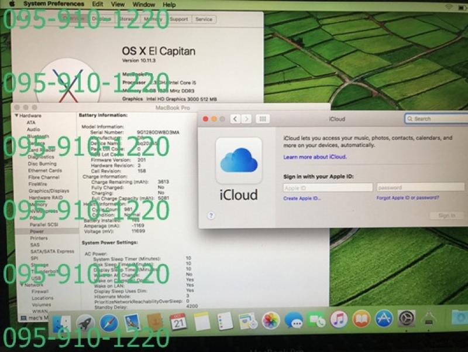
Task: Open the Mail stamp icon in Dock
Action: pyautogui.click(x=132, y=322)
